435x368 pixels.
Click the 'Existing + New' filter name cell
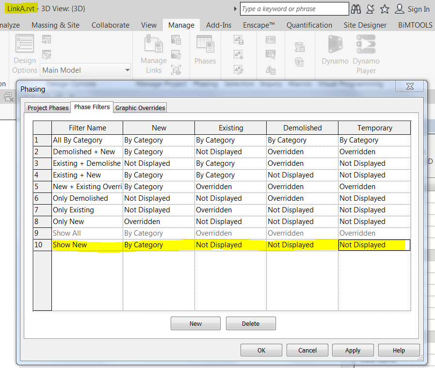[x=87, y=175]
